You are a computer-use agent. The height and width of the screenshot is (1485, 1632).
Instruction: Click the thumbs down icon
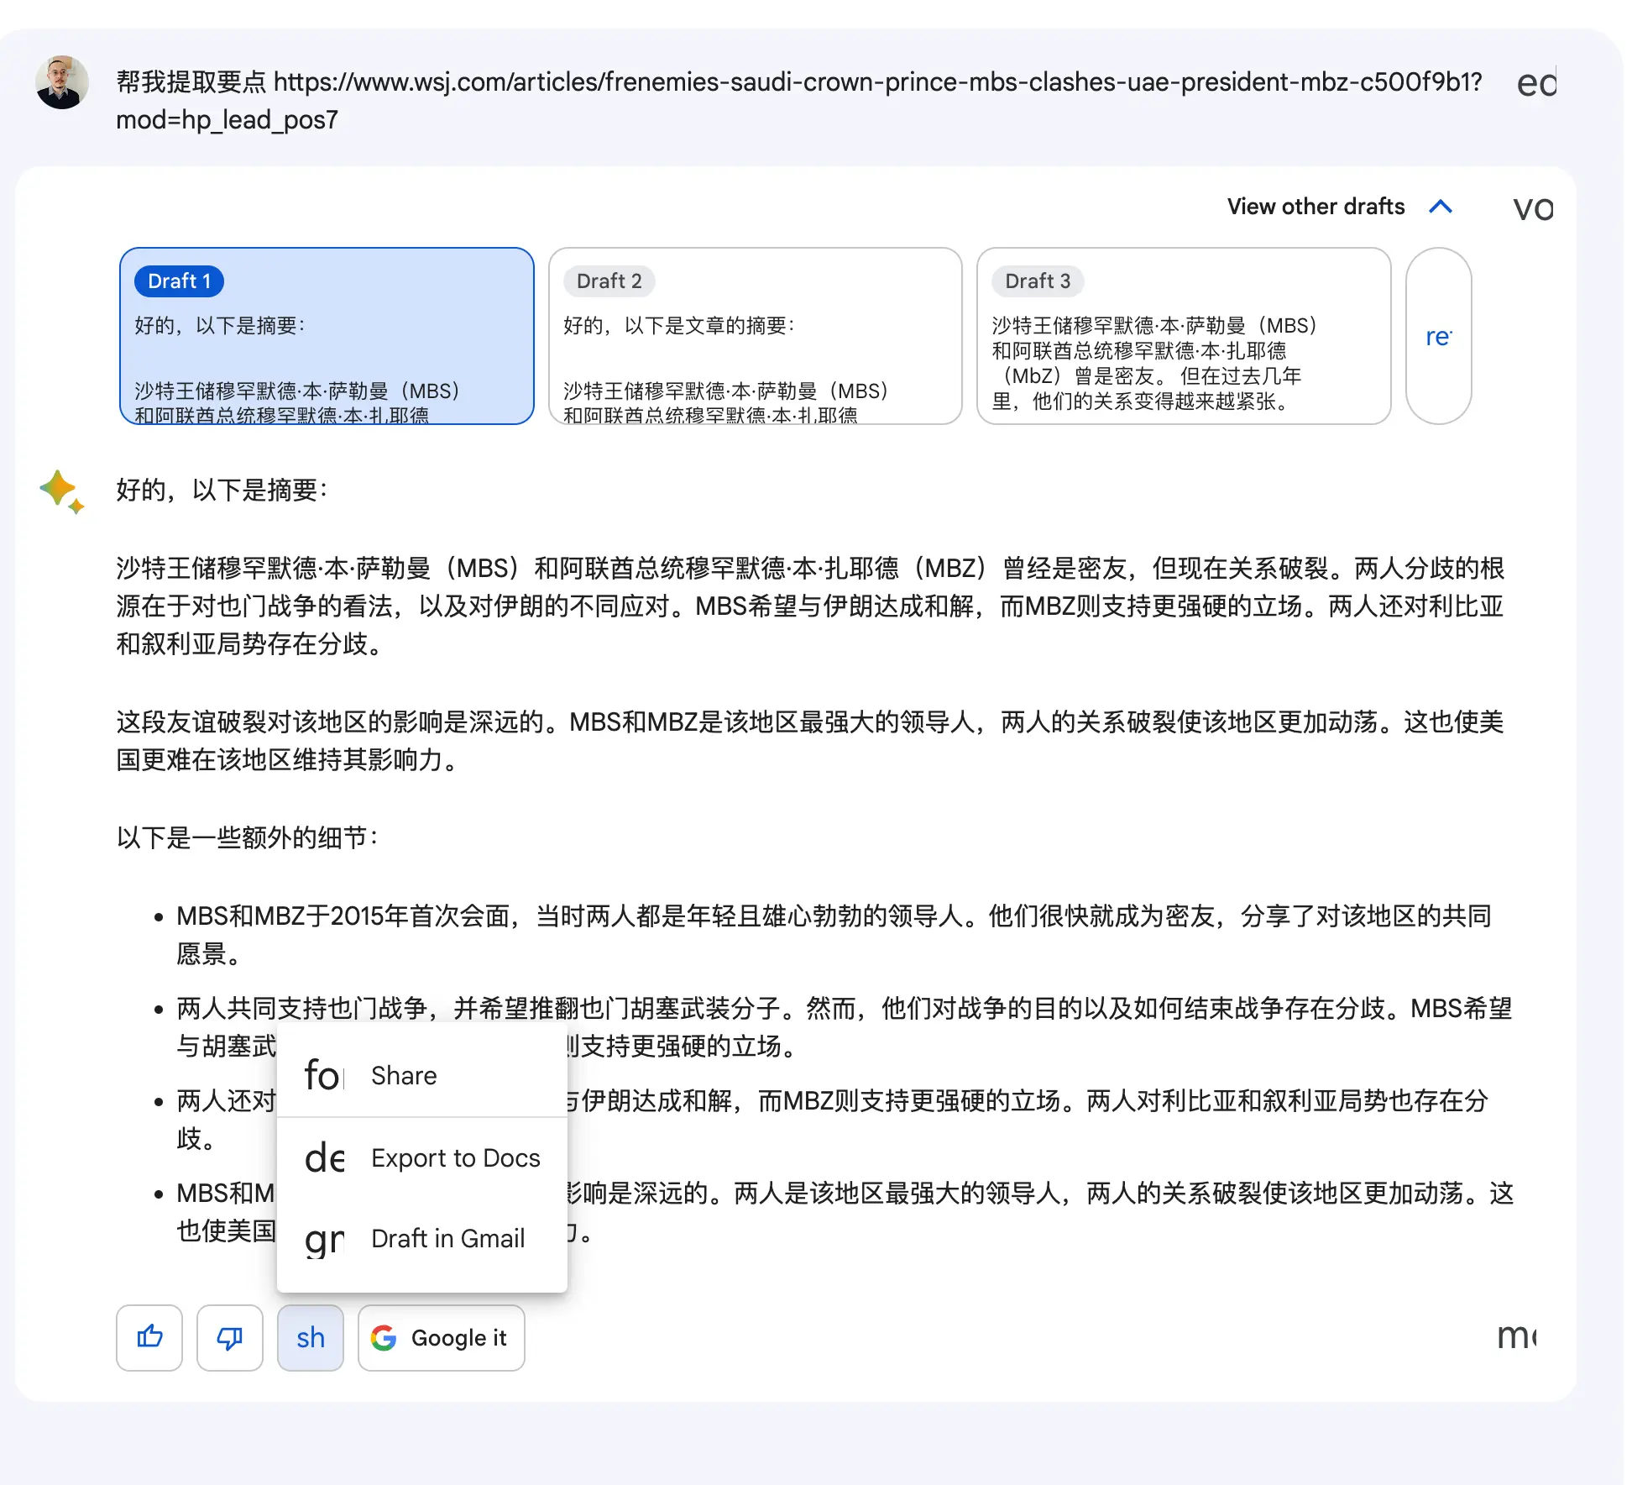230,1337
